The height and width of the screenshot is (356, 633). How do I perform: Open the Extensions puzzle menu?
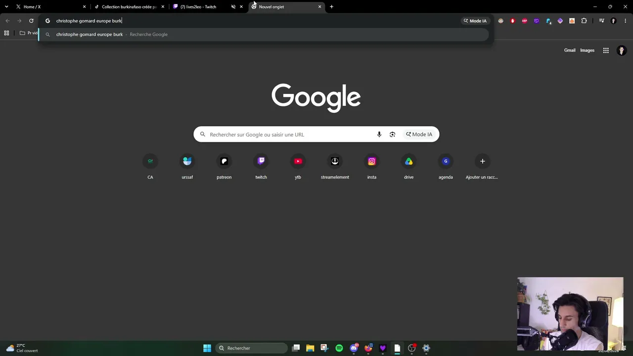(584, 21)
